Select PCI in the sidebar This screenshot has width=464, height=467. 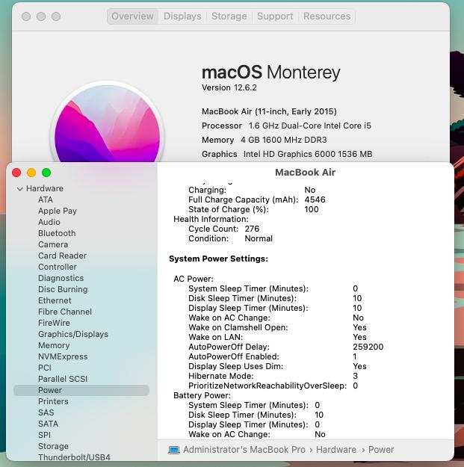tap(45, 368)
